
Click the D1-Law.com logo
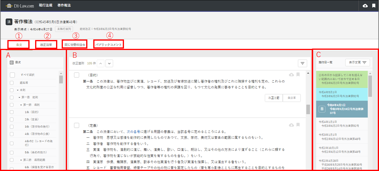[x=20, y=6]
